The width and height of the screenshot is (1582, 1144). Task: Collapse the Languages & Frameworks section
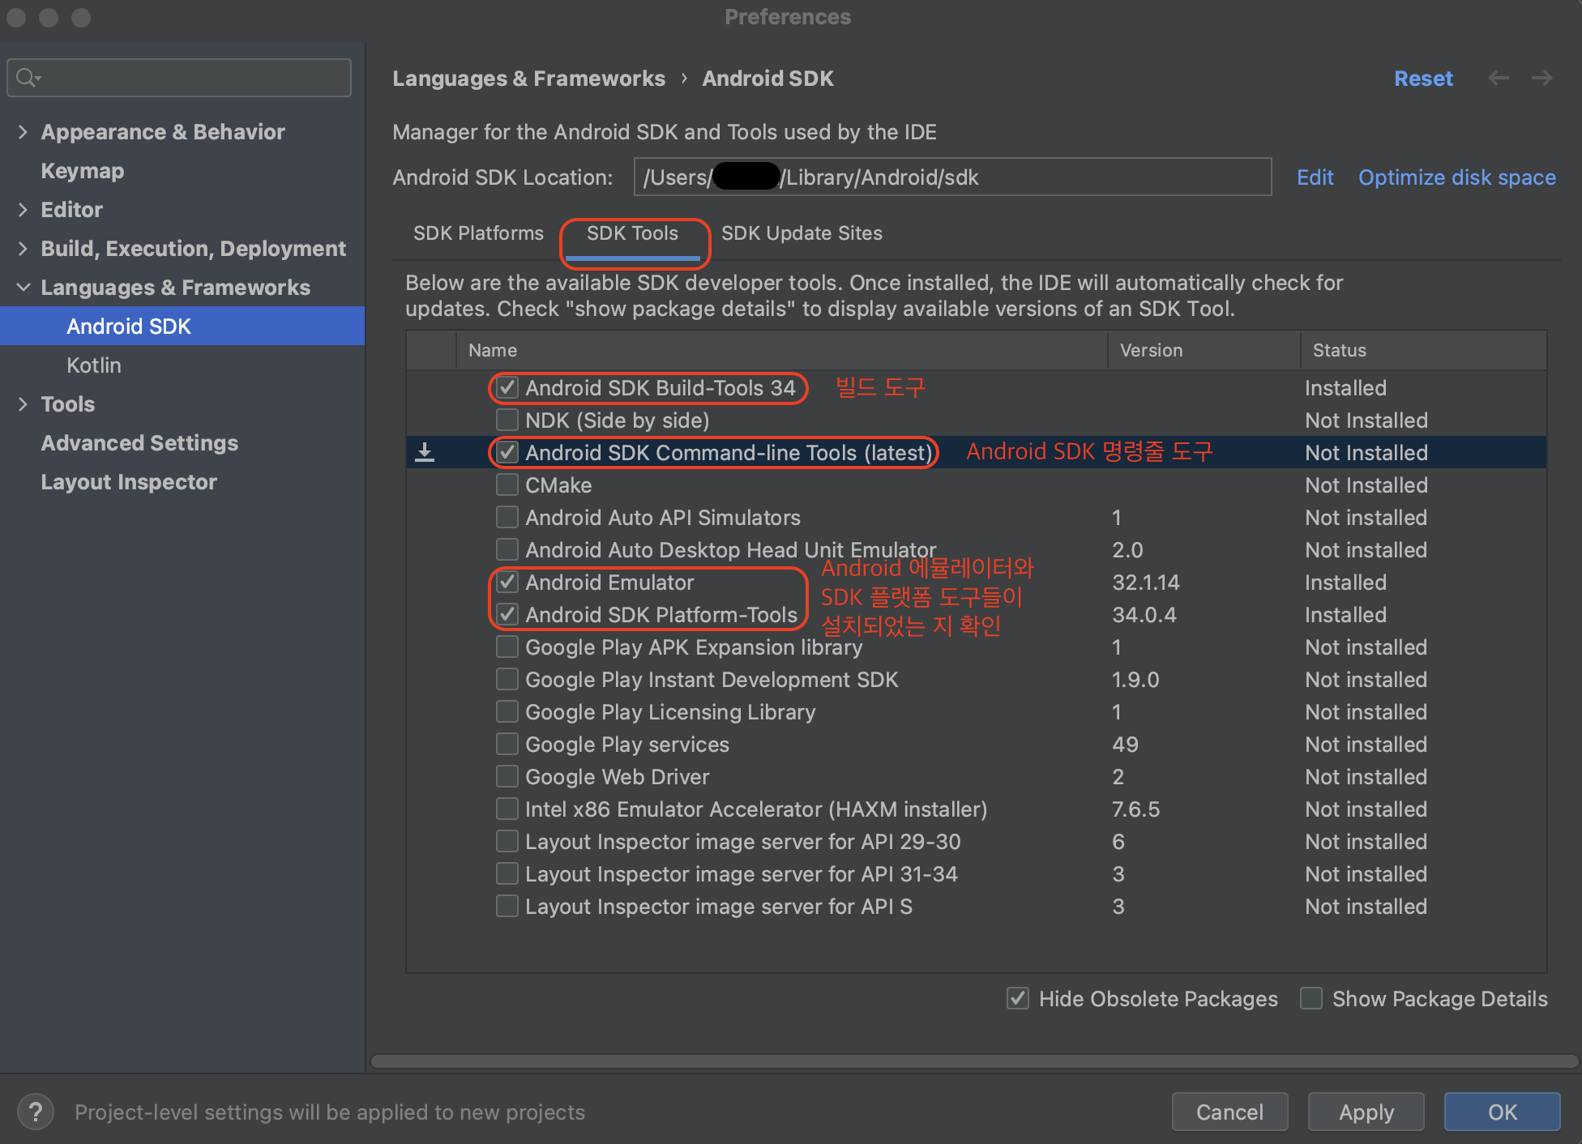23,288
